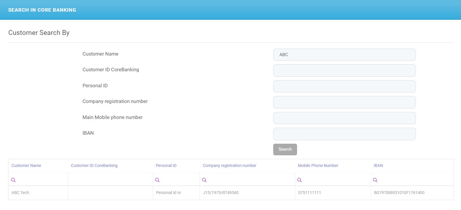
Task: Click the IBAN search input field
Action: click(344, 134)
